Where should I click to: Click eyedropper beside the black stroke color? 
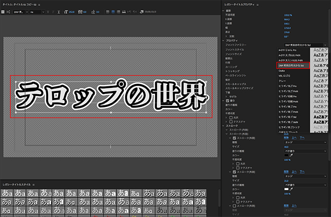(x=292, y=155)
